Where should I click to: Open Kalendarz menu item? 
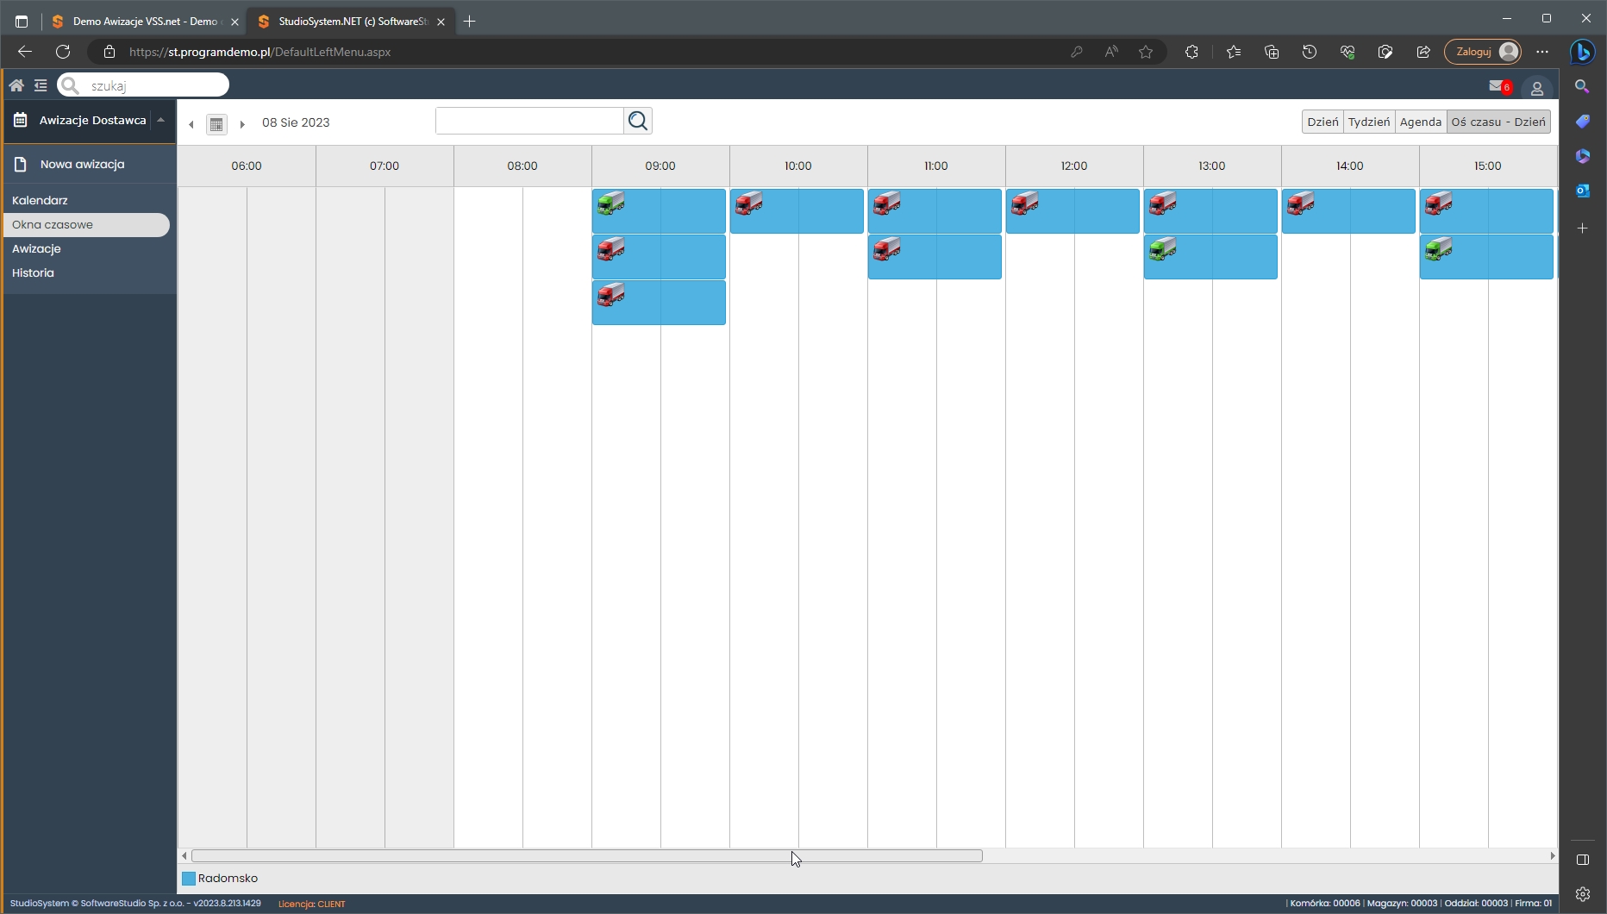click(40, 200)
